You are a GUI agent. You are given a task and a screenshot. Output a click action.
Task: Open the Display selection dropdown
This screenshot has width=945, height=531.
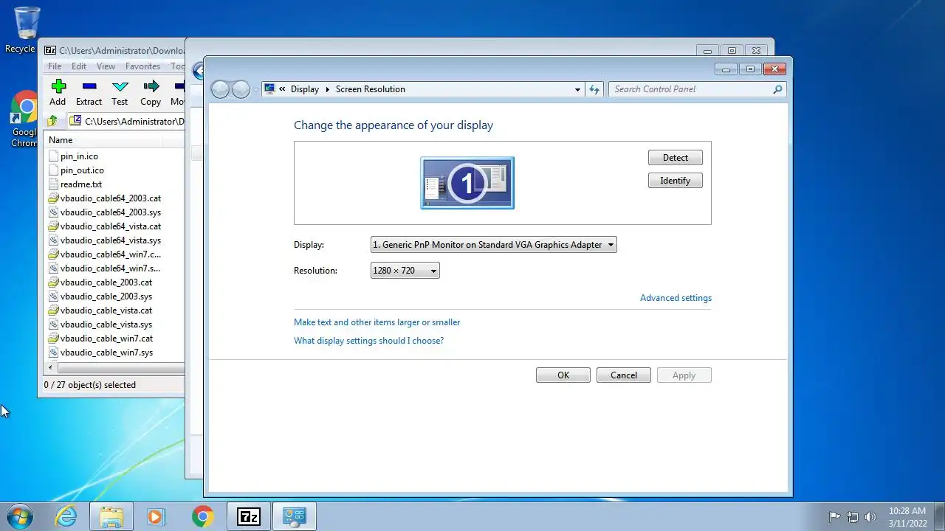[x=493, y=245]
